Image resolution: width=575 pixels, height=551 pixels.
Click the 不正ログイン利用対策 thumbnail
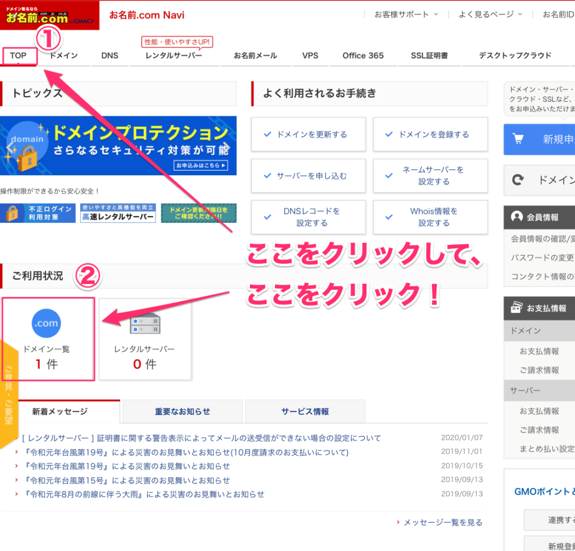(x=38, y=213)
